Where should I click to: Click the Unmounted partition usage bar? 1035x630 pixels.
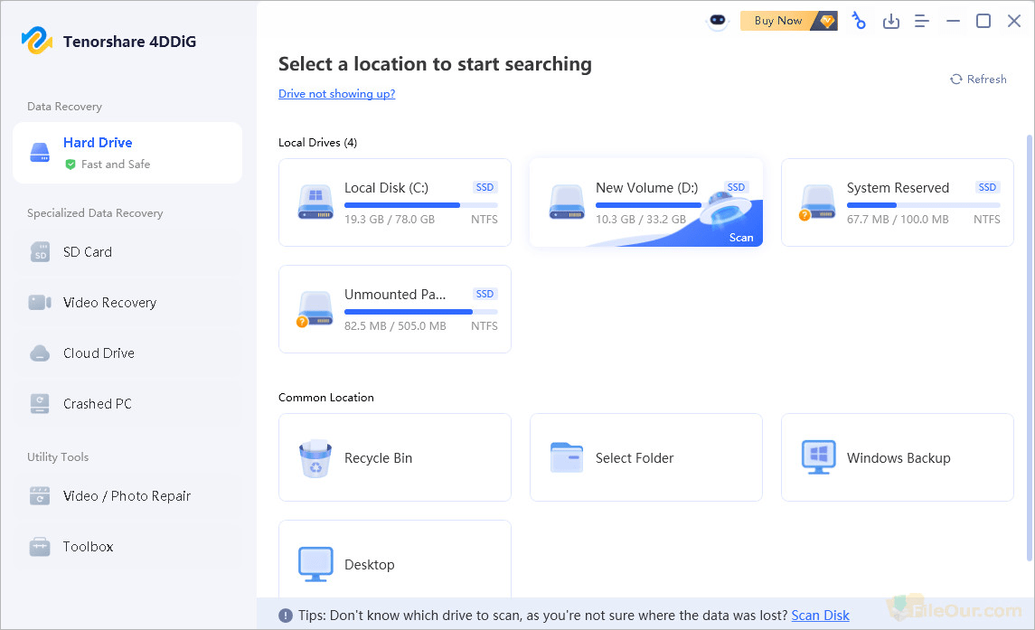[421, 312]
